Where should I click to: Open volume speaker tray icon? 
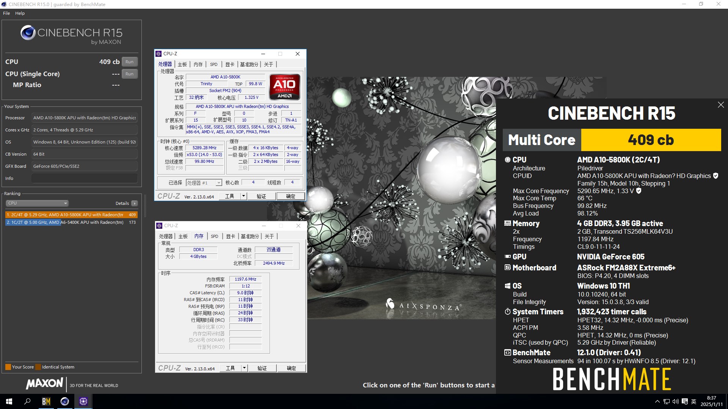675,401
